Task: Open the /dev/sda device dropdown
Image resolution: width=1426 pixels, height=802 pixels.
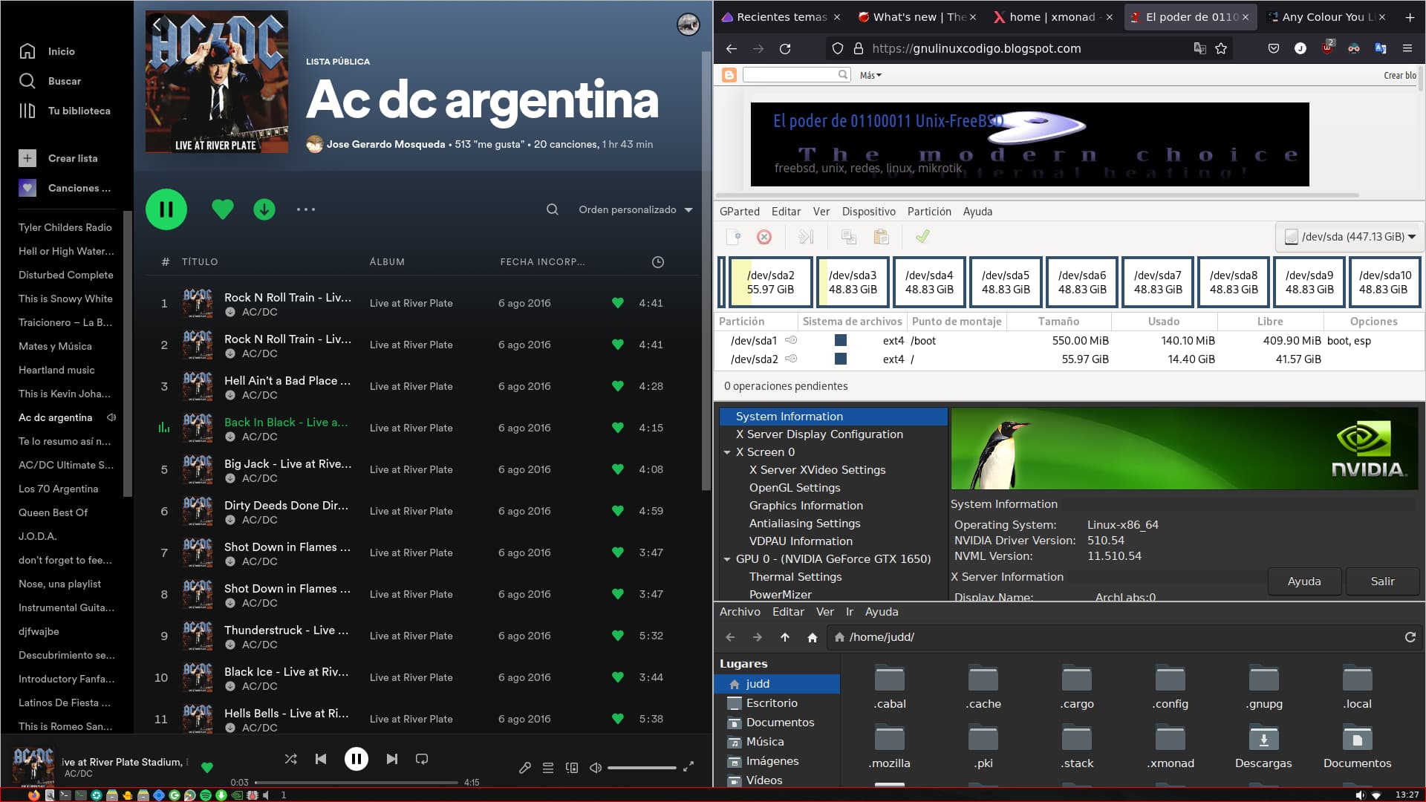Action: (x=1349, y=237)
